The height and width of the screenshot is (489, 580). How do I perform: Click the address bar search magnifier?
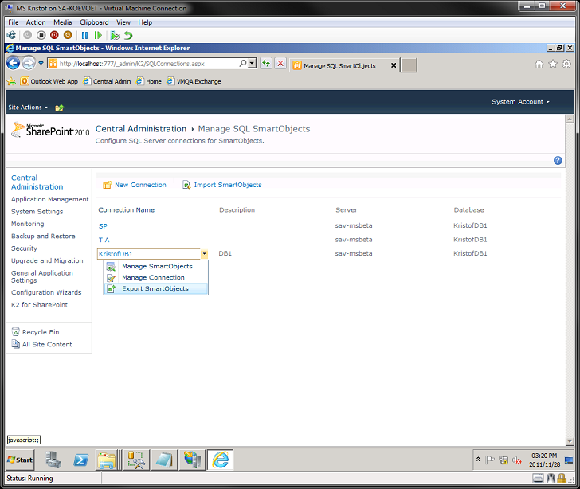point(243,63)
